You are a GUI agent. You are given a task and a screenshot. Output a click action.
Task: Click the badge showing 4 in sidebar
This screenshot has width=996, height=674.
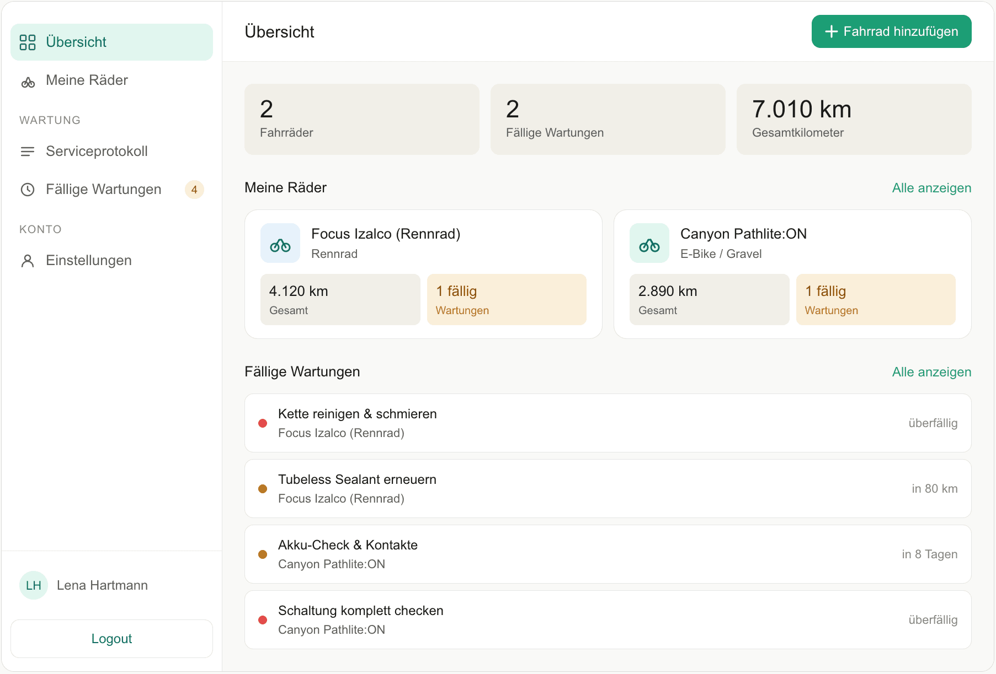[194, 190]
